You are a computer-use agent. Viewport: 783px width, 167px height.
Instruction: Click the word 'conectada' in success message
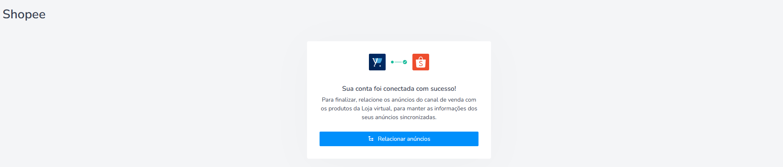(x=399, y=89)
